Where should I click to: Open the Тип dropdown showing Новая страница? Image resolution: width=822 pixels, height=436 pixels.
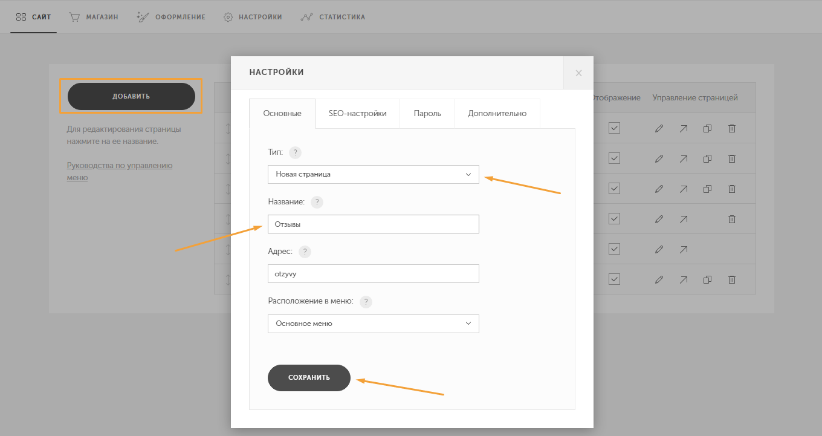click(373, 174)
